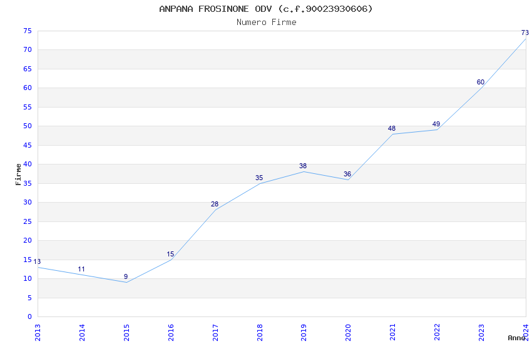Viewport: 532px width, 344px height.
Task: Click the 2016 x-axis year label
Action: click(171, 333)
